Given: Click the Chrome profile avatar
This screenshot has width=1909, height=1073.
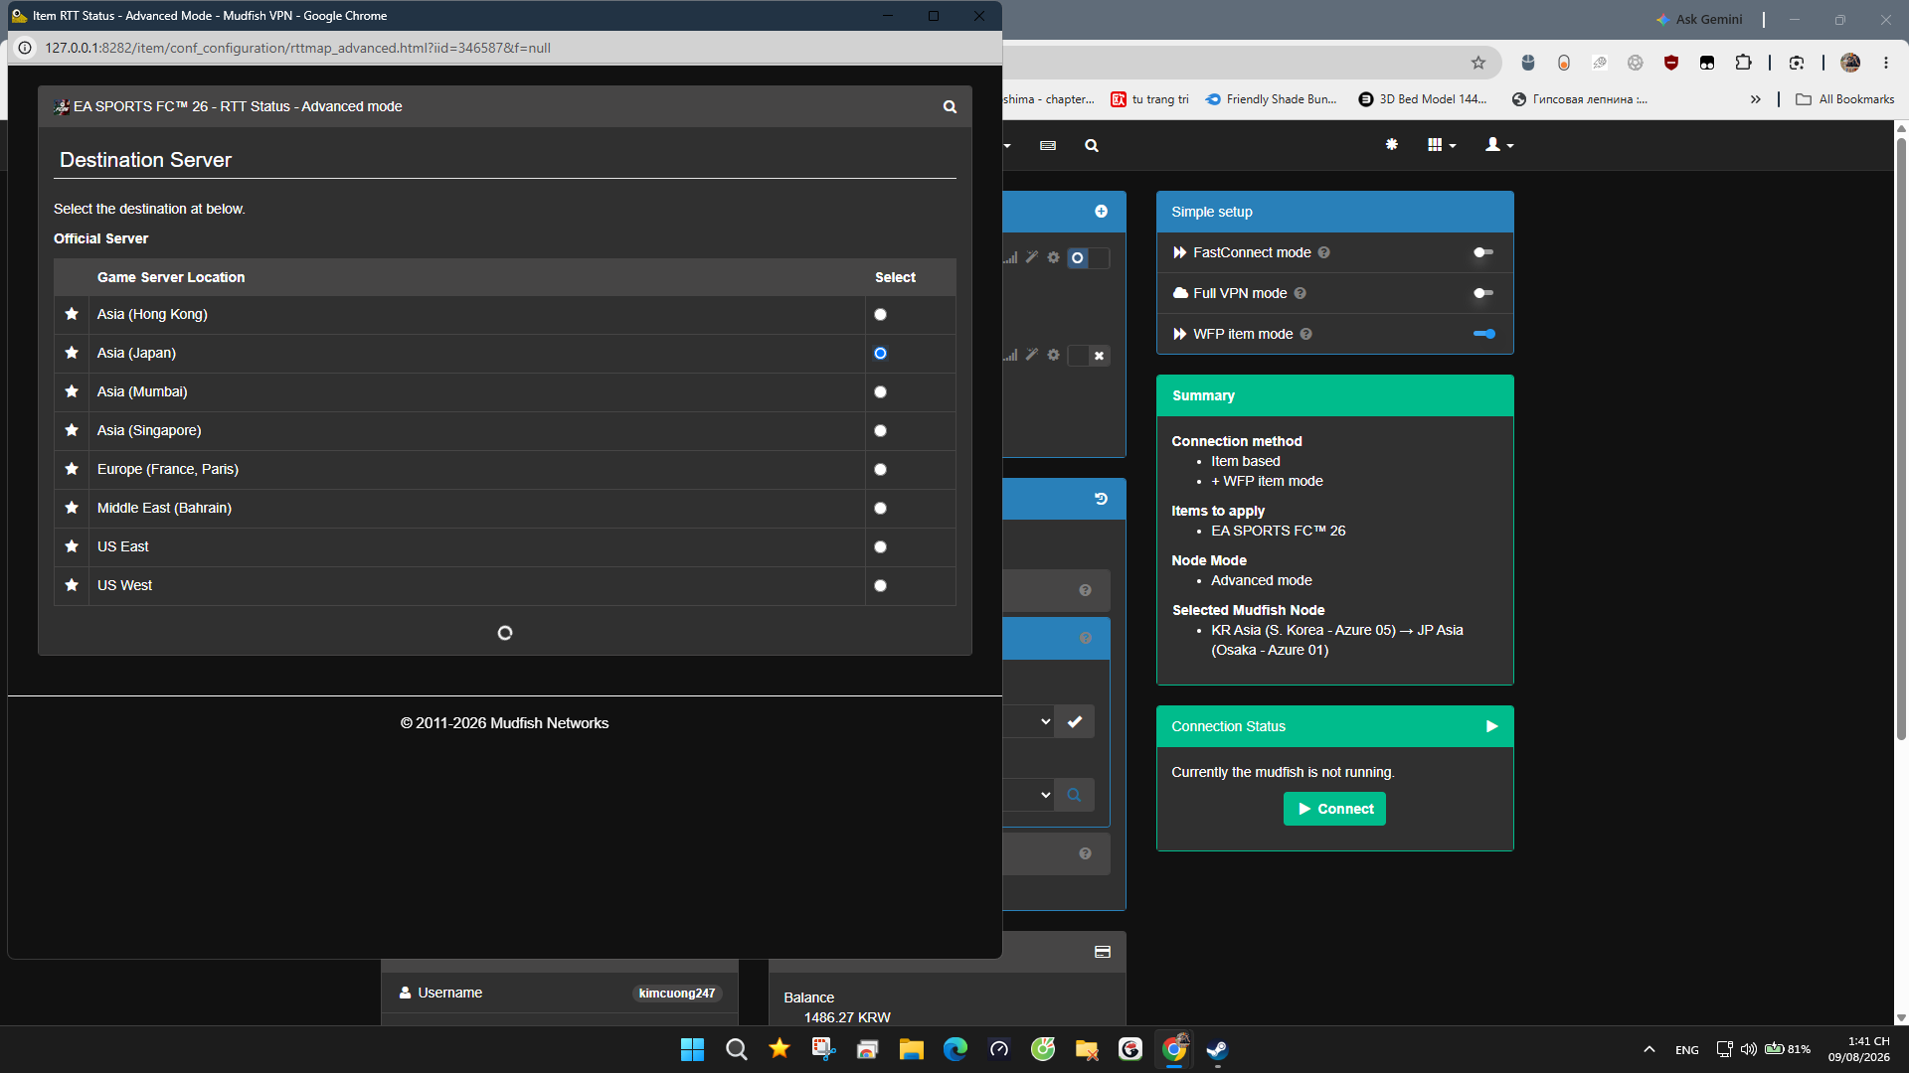Looking at the screenshot, I should 1850,63.
